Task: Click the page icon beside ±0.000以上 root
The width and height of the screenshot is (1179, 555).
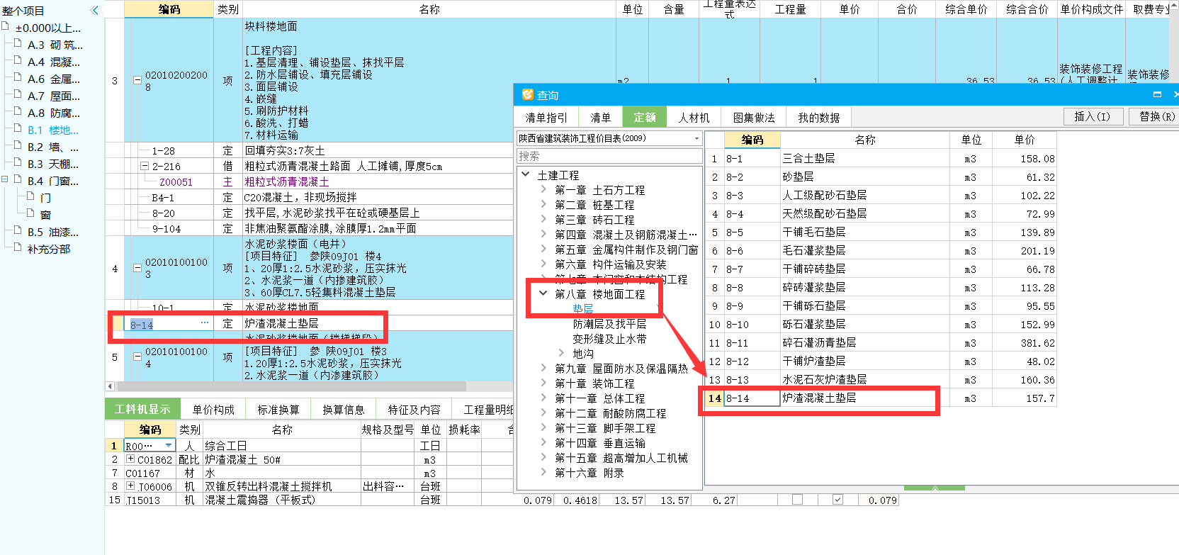Action: (6, 26)
